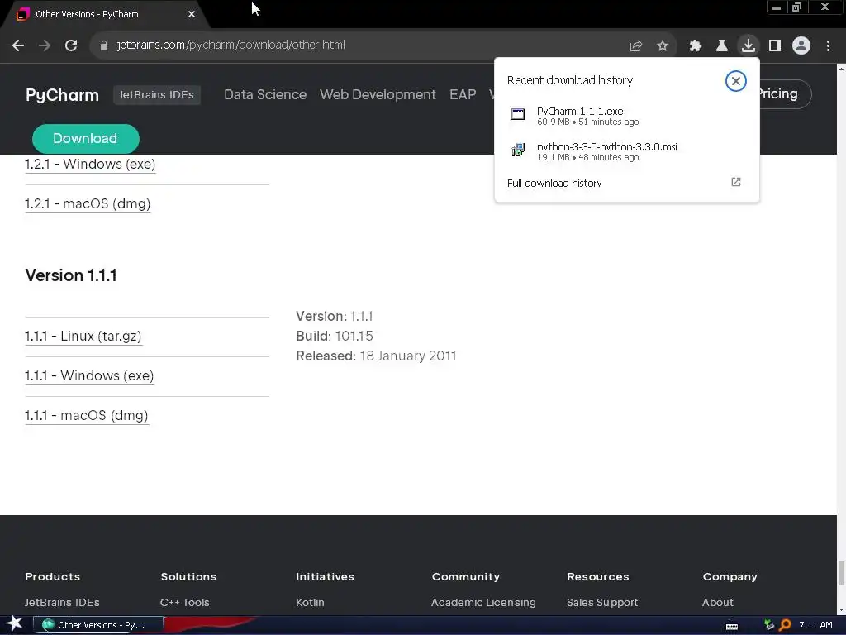Click the python-3.3.0.msi installer icon

click(x=518, y=150)
